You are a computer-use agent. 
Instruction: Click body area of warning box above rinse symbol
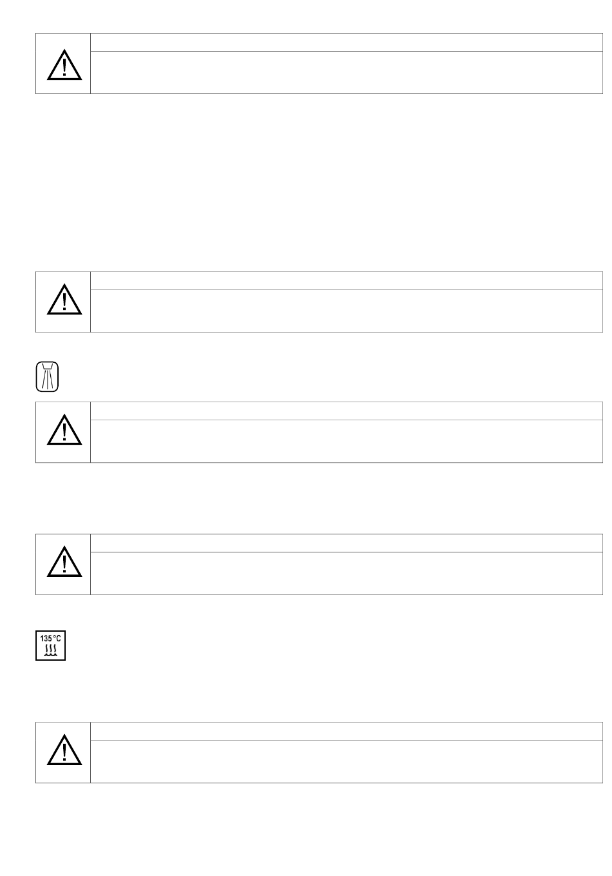[x=347, y=311]
